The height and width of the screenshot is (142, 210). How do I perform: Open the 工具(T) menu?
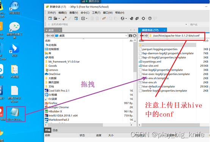[x=96, y=13]
